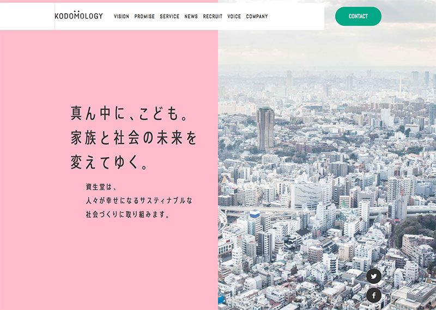Screen dimensions: 436x310
Task: Click the headline line 変えてゆく。
Action: (x=109, y=162)
